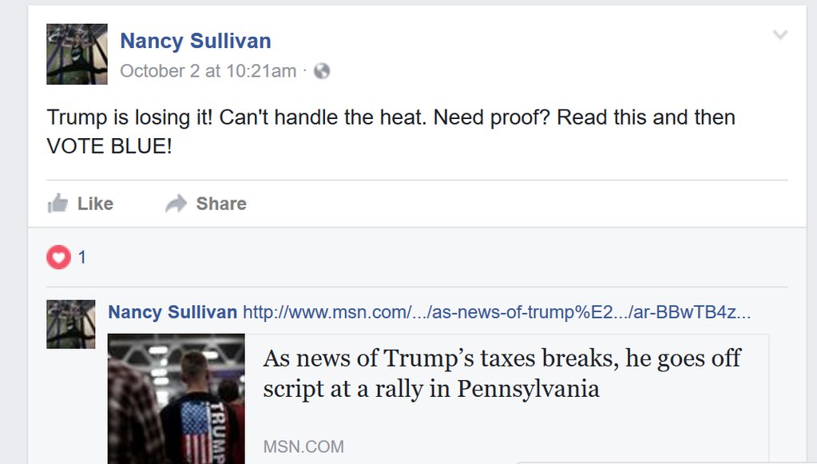The width and height of the screenshot is (817, 464).
Task: Open headline about Trump's taxes and rally
Action: pos(502,373)
